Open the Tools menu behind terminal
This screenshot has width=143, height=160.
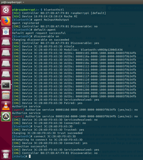pos(79,38)
